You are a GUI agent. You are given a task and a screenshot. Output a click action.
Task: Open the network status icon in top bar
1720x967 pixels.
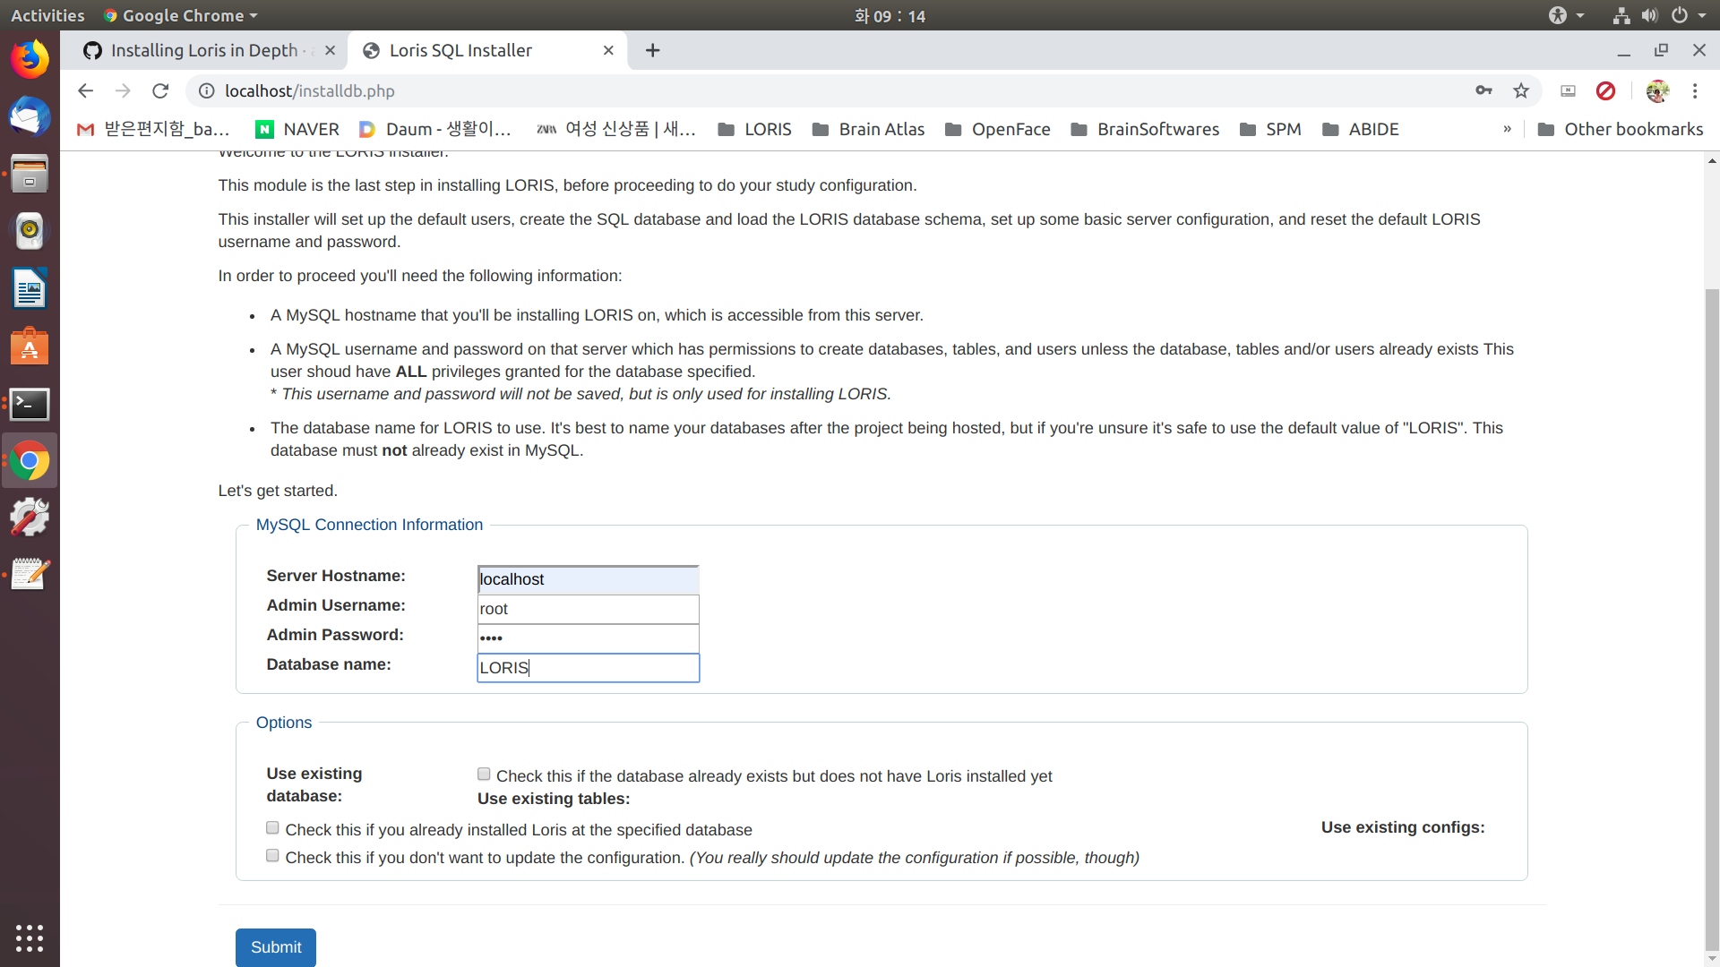click(x=1621, y=15)
